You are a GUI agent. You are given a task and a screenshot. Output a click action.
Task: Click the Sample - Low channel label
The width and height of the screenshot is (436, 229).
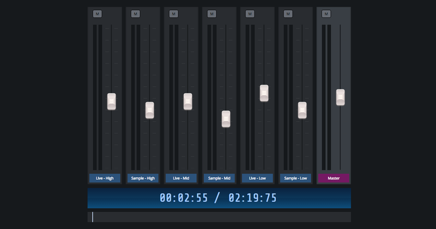pos(295,178)
